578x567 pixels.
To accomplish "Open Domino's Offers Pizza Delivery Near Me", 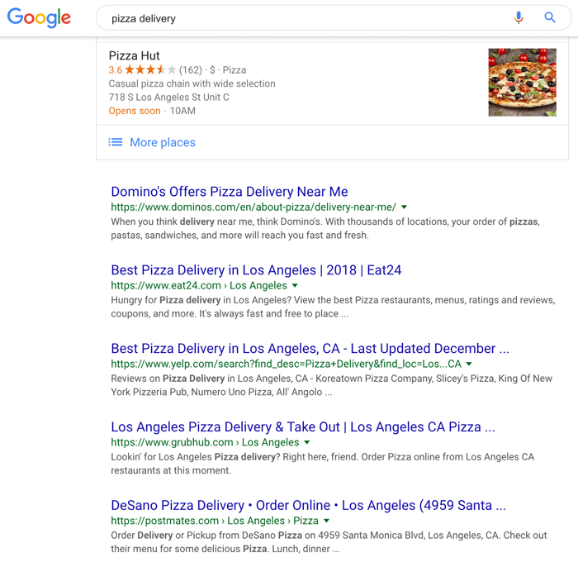I will tap(230, 192).
